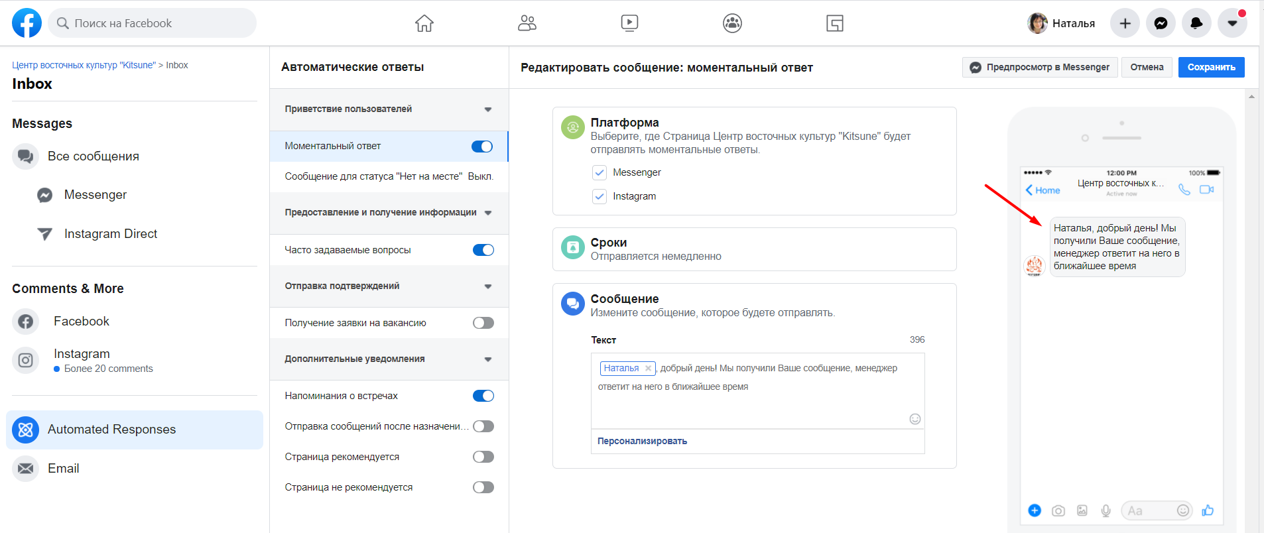Click the Inbox breadcrumb link
1264x533 pixels.
click(x=177, y=65)
